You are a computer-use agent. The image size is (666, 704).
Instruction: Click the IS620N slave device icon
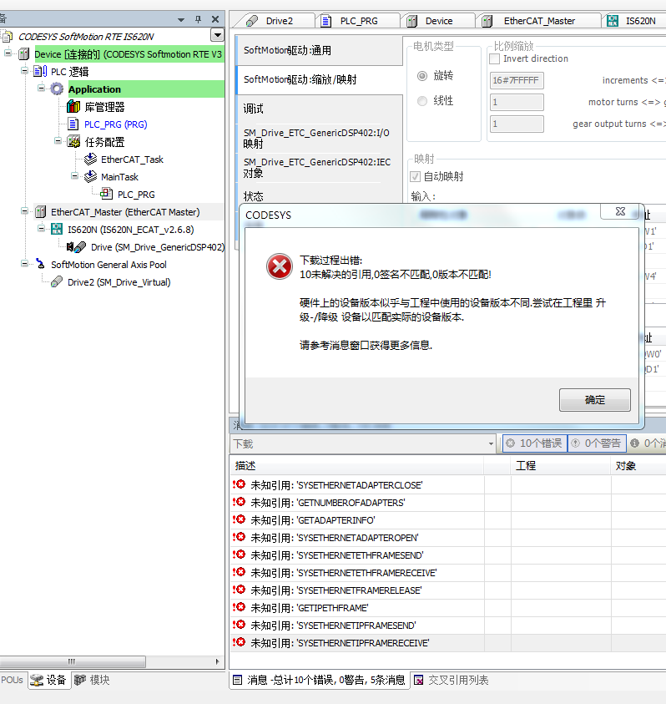57,230
